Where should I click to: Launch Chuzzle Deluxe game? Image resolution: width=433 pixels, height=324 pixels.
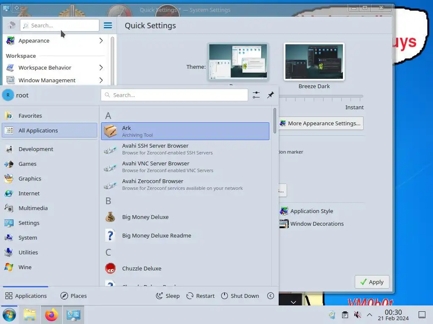point(185,268)
